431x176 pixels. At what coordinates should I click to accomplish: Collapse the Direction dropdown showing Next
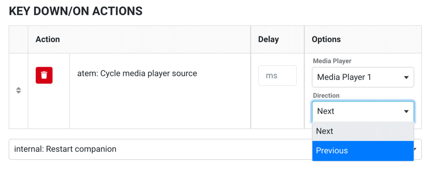pos(363,111)
